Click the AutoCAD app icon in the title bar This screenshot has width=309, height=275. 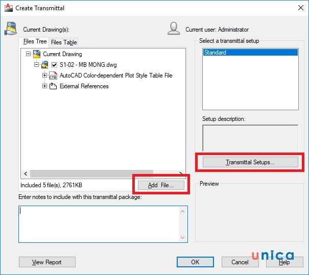click(9, 8)
